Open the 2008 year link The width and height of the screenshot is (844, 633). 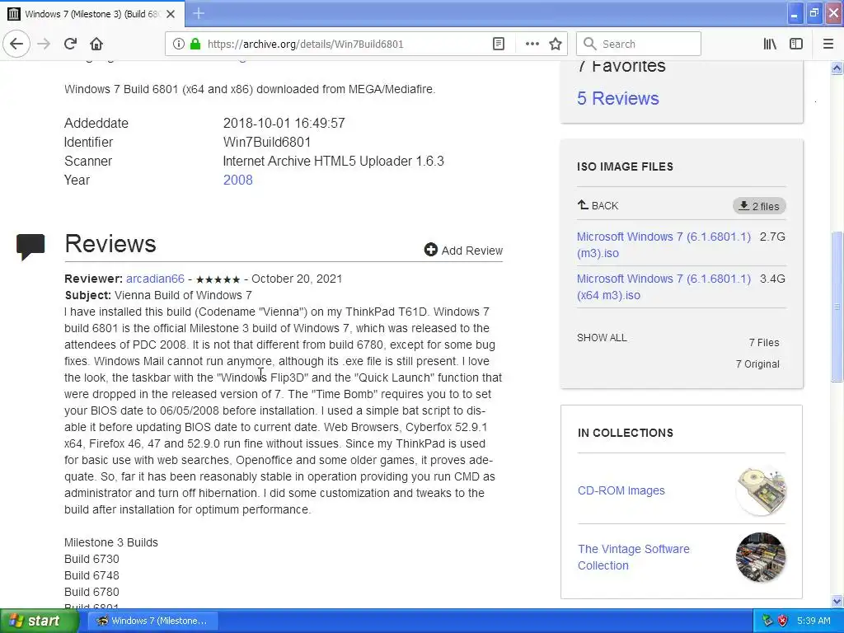[238, 180]
